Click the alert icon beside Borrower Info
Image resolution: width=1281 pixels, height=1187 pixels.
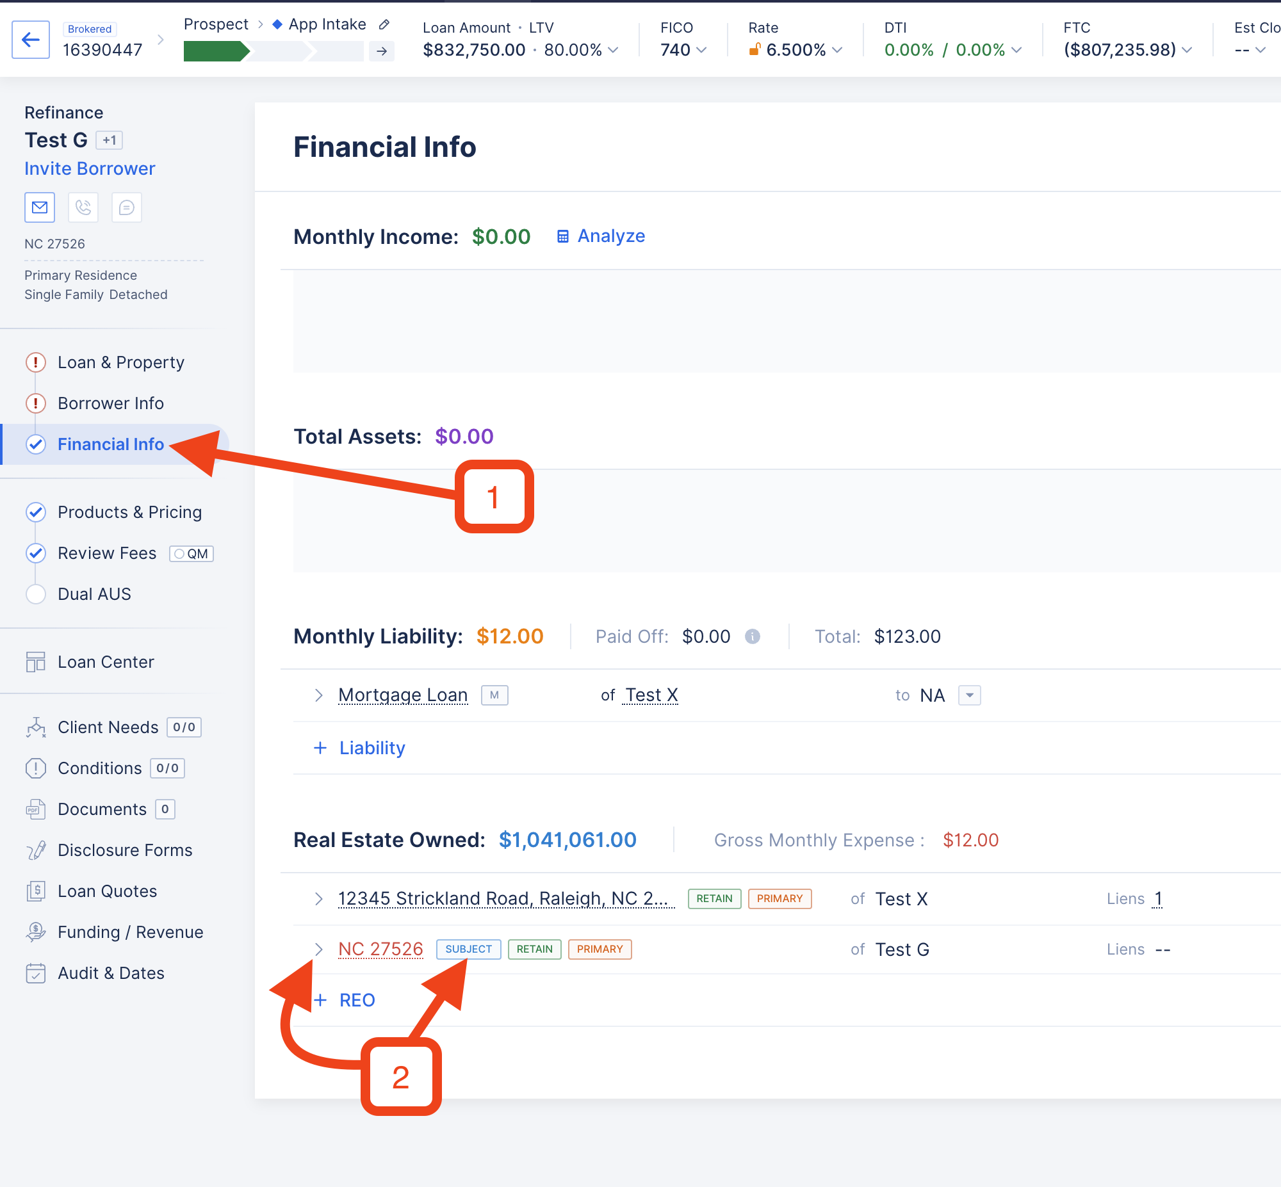click(36, 403)
